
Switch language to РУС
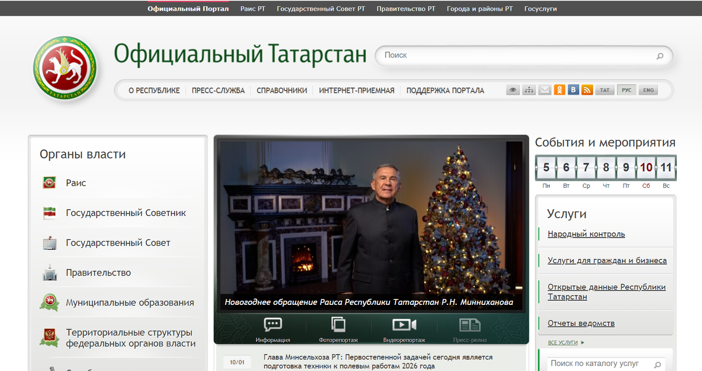pos(627,90)
